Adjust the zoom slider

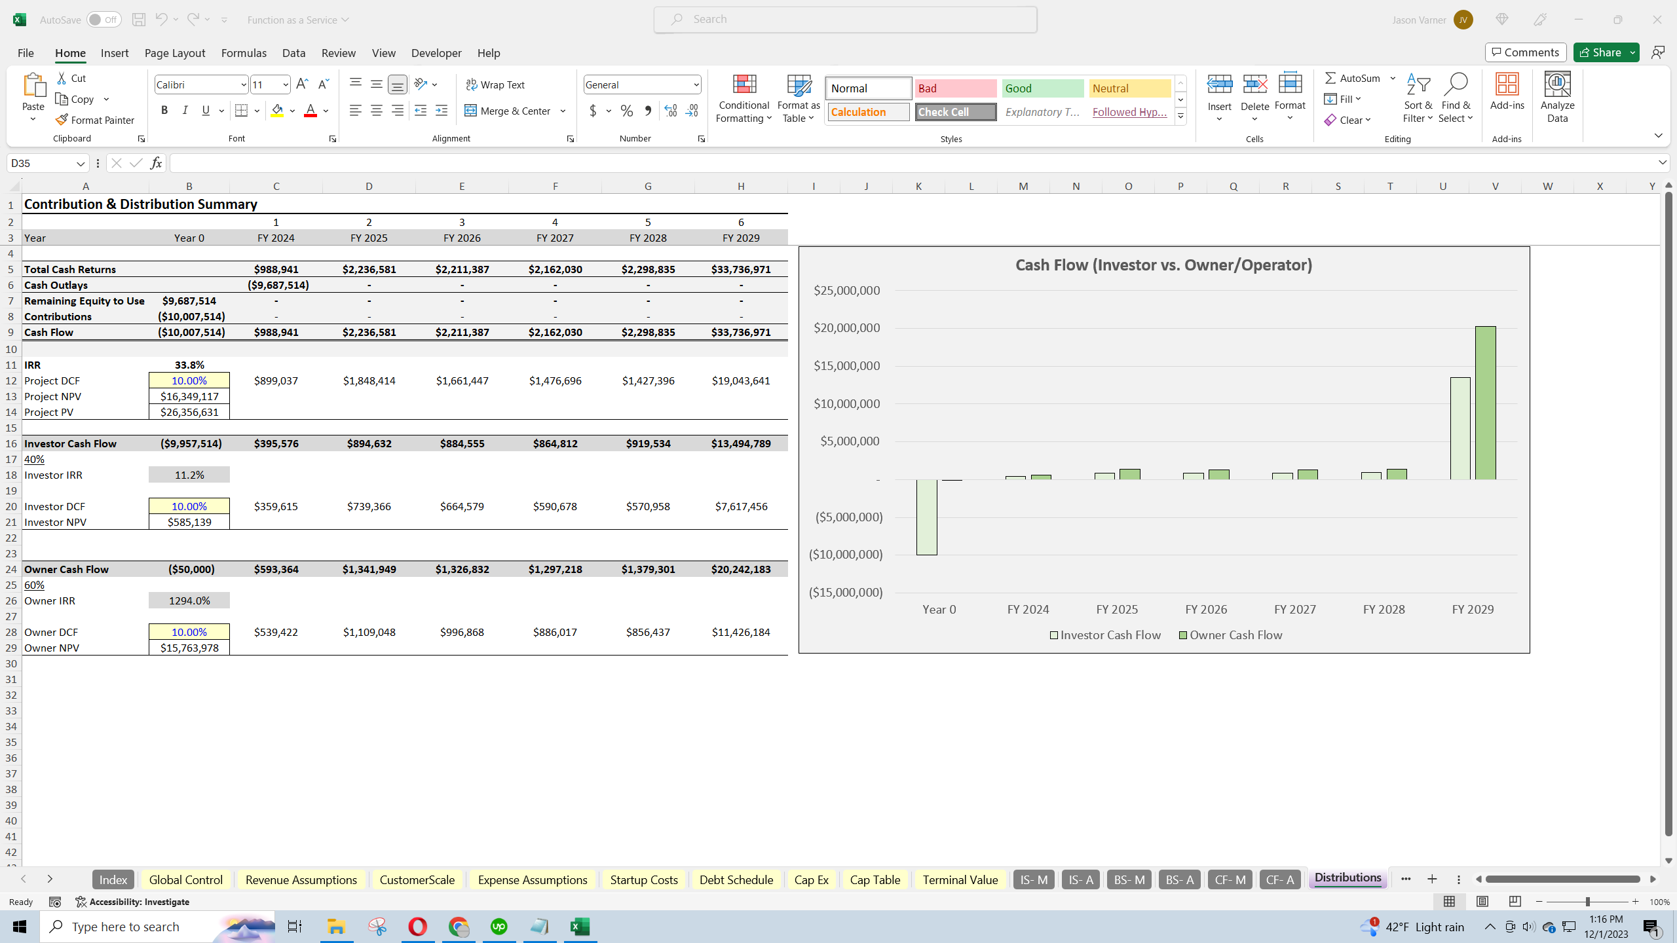click(x=1588, y=902)
